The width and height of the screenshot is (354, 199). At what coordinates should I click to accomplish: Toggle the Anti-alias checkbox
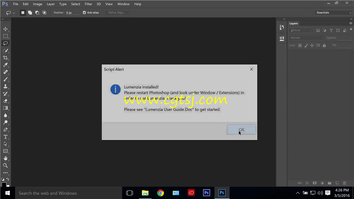click(85, 13)
